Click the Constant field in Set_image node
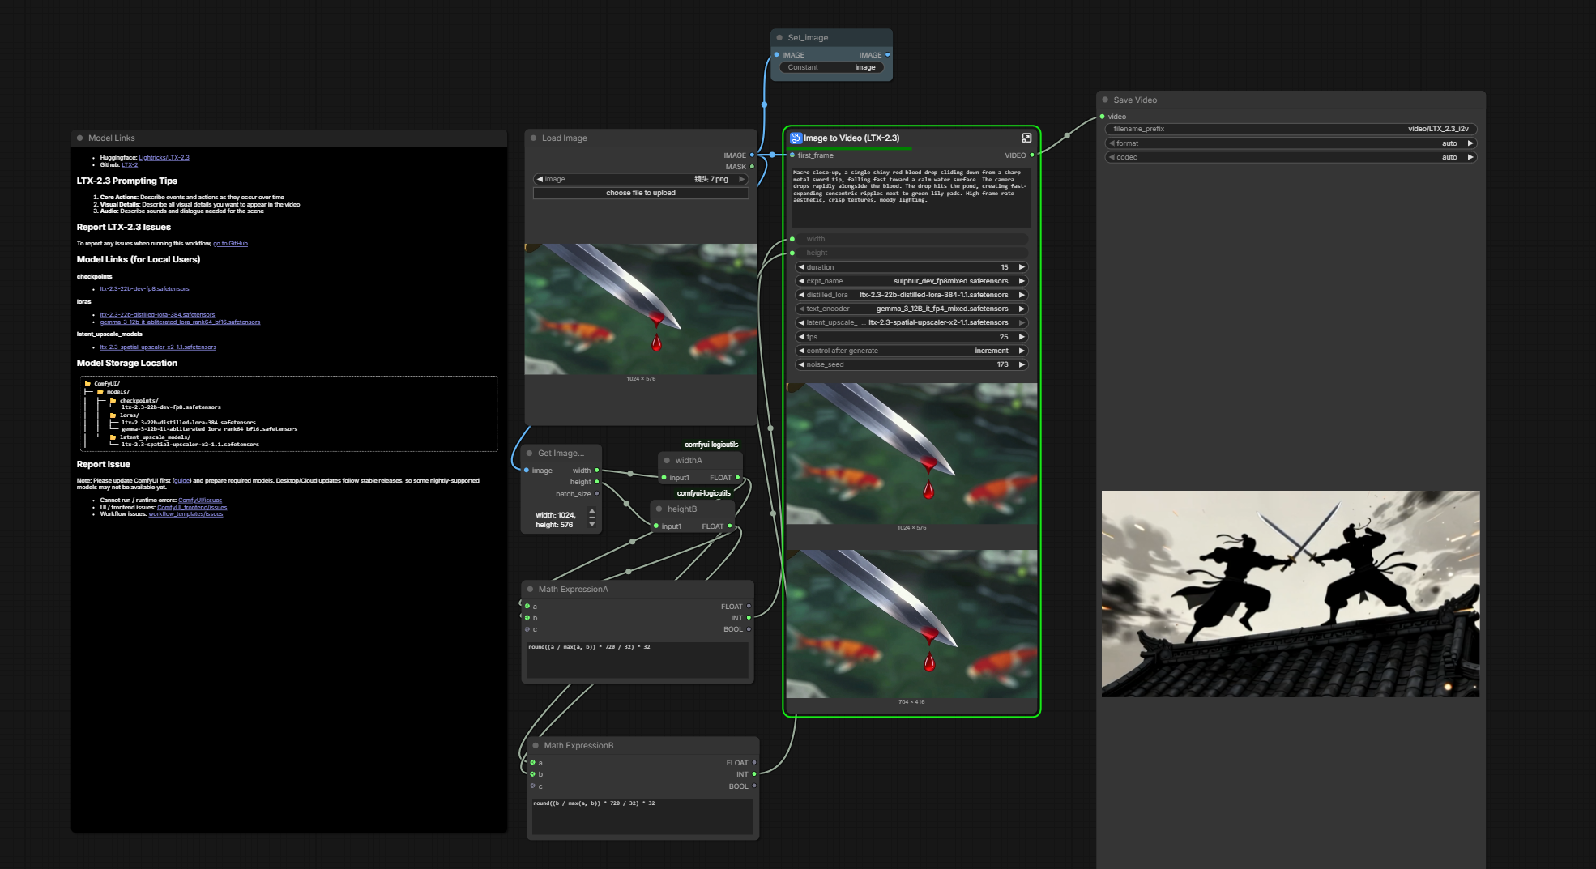This screenshot has height=869, width=1596. [831, 67]
